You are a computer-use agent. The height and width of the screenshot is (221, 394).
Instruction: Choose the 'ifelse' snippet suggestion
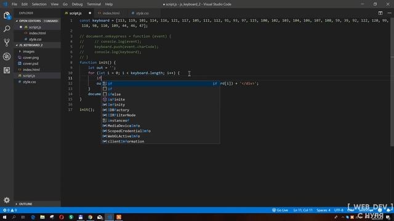tap(161, 94)
